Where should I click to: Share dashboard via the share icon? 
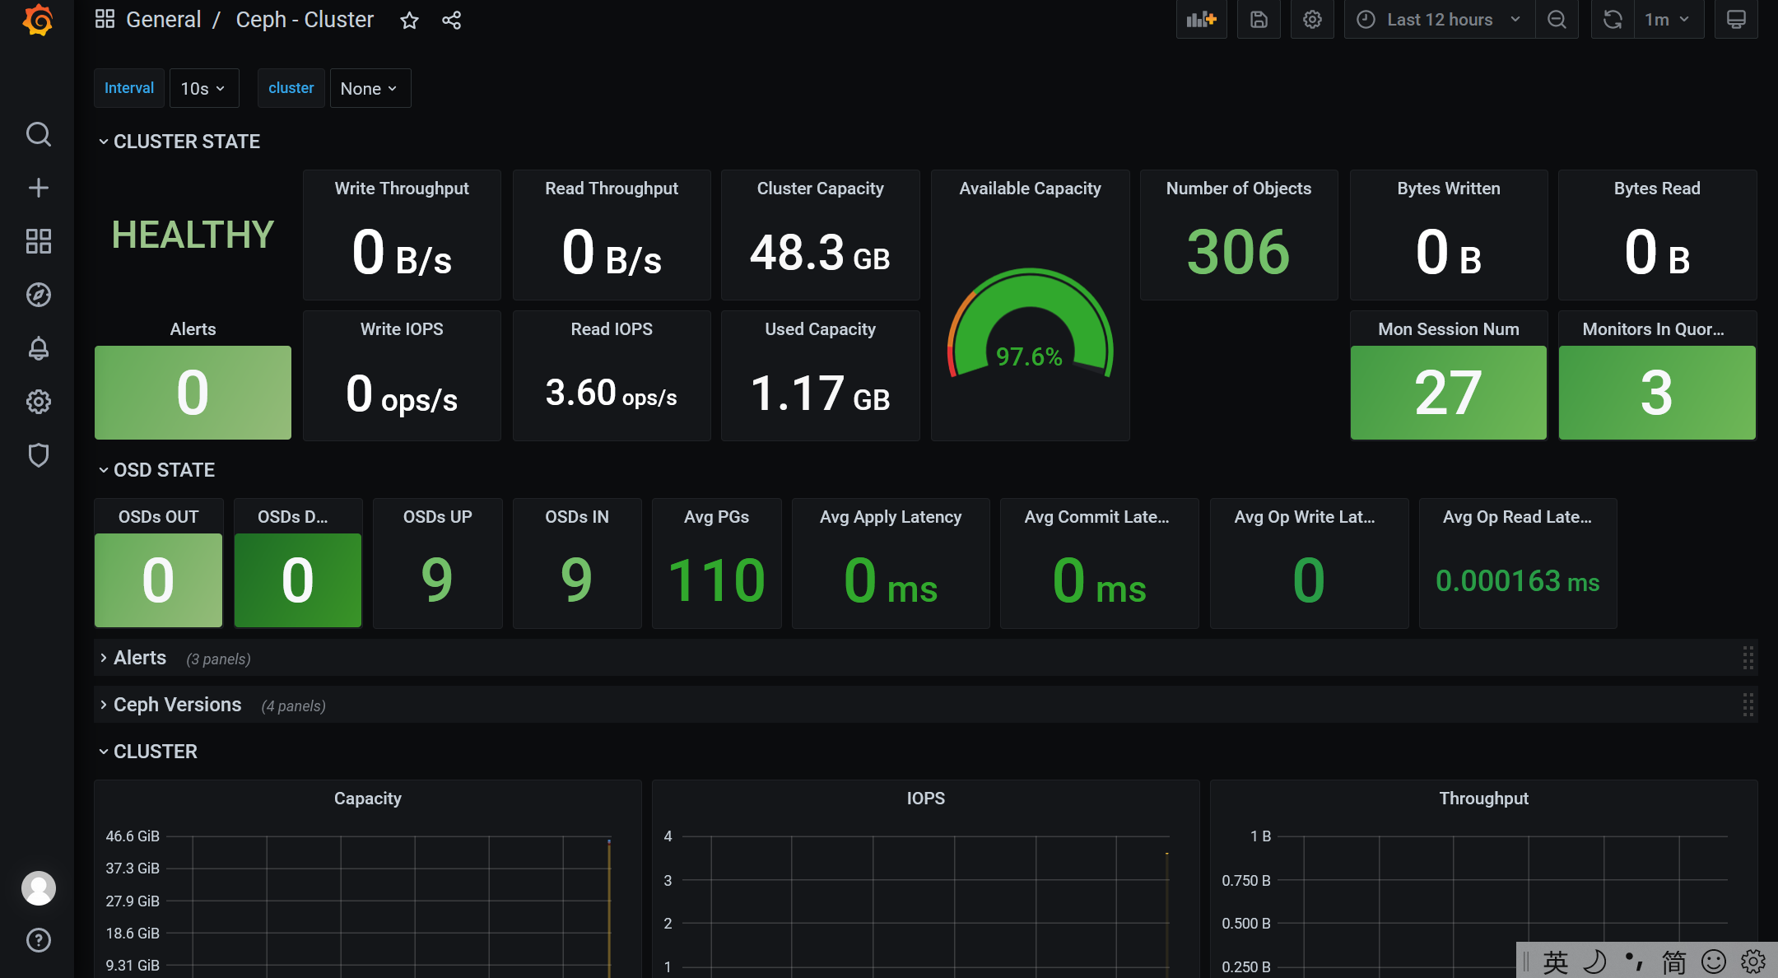pyautogui.click(x=451, y=21)
